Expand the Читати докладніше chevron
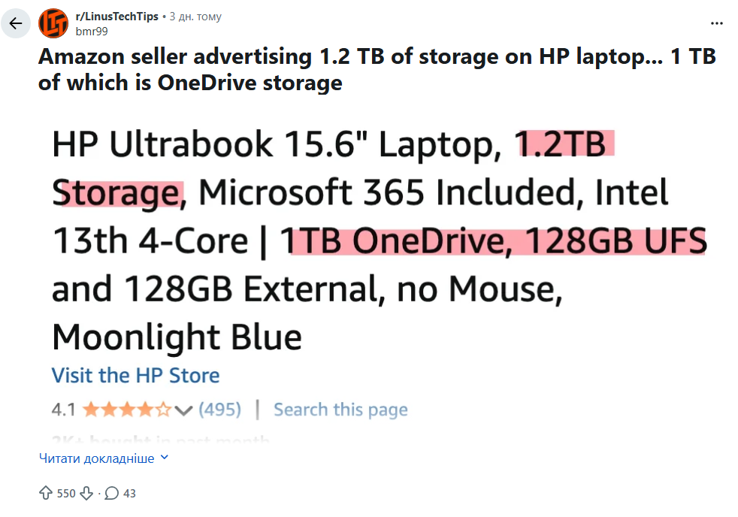This screenshot has width=738, height=517. pos(165,458)
